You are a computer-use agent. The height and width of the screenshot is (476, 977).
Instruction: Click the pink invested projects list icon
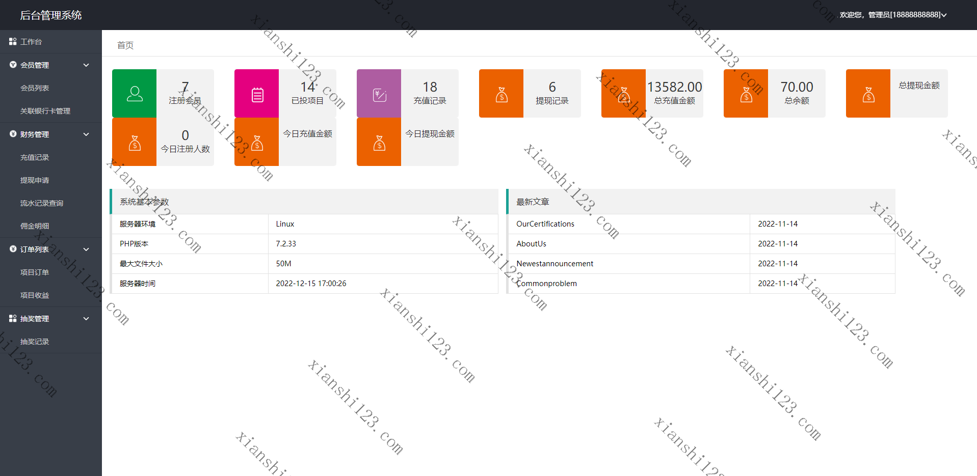coord(257,95)
